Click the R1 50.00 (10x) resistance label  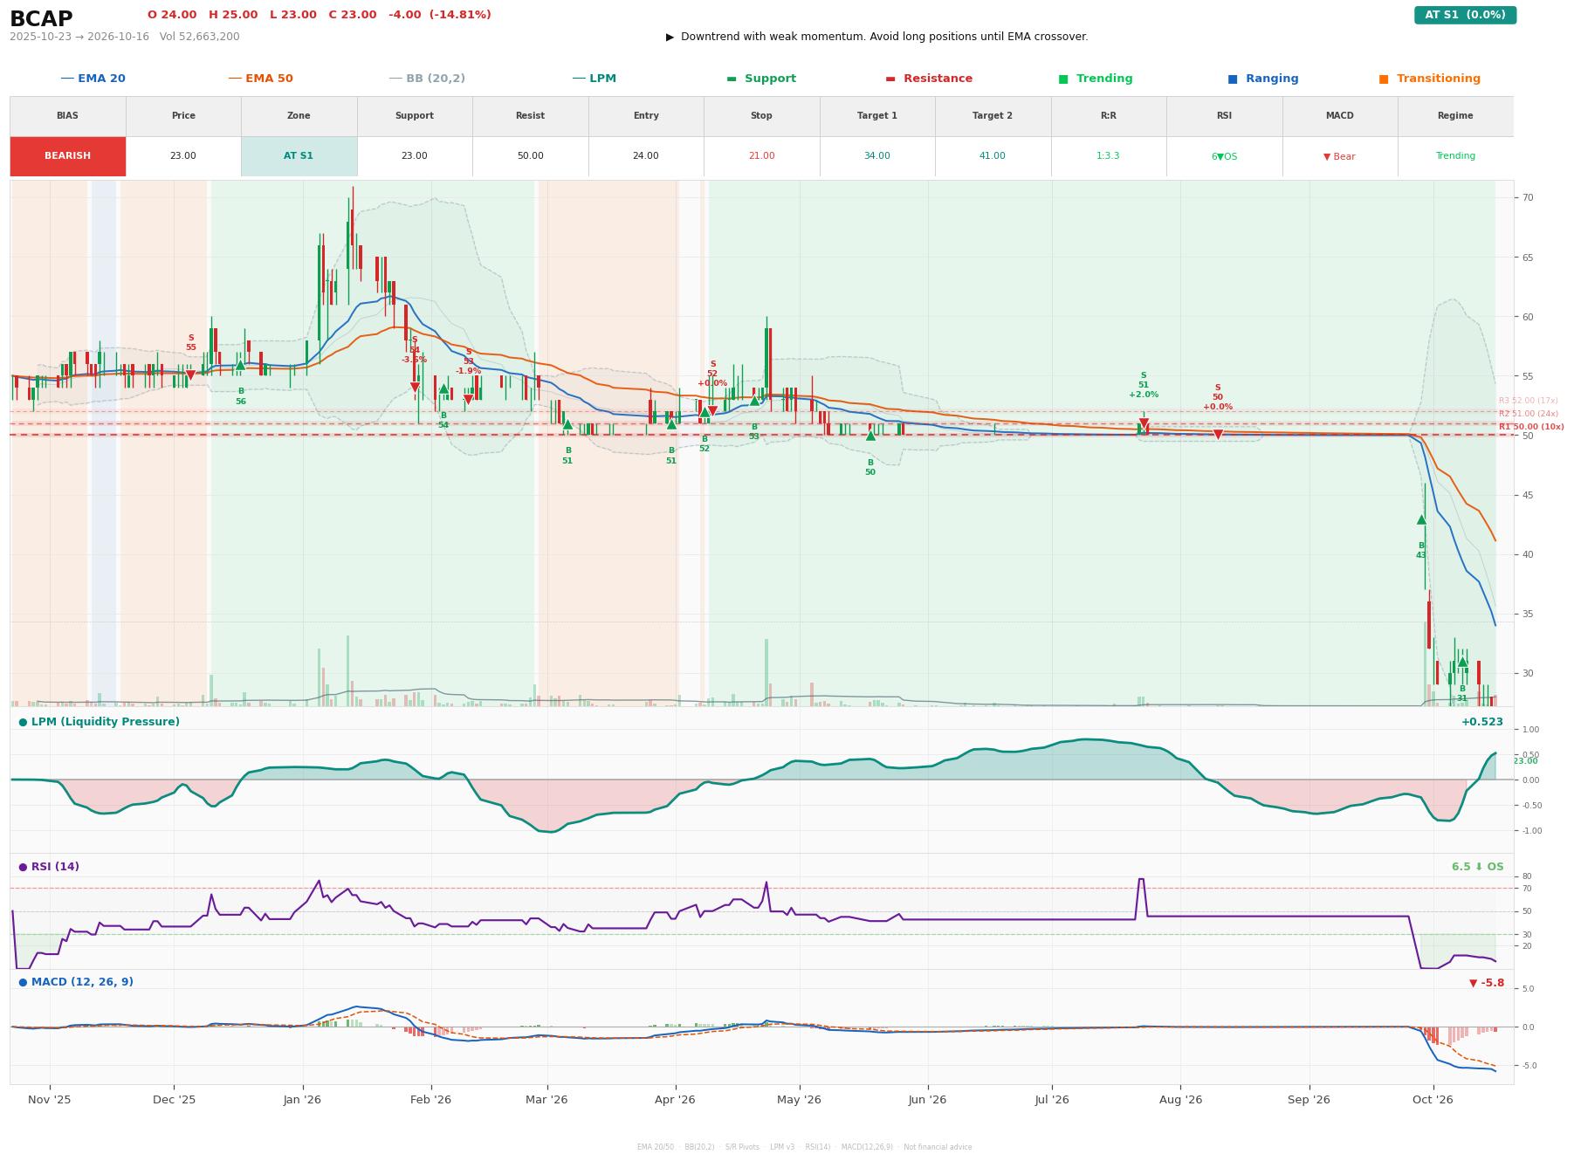tap(1531, 427)
